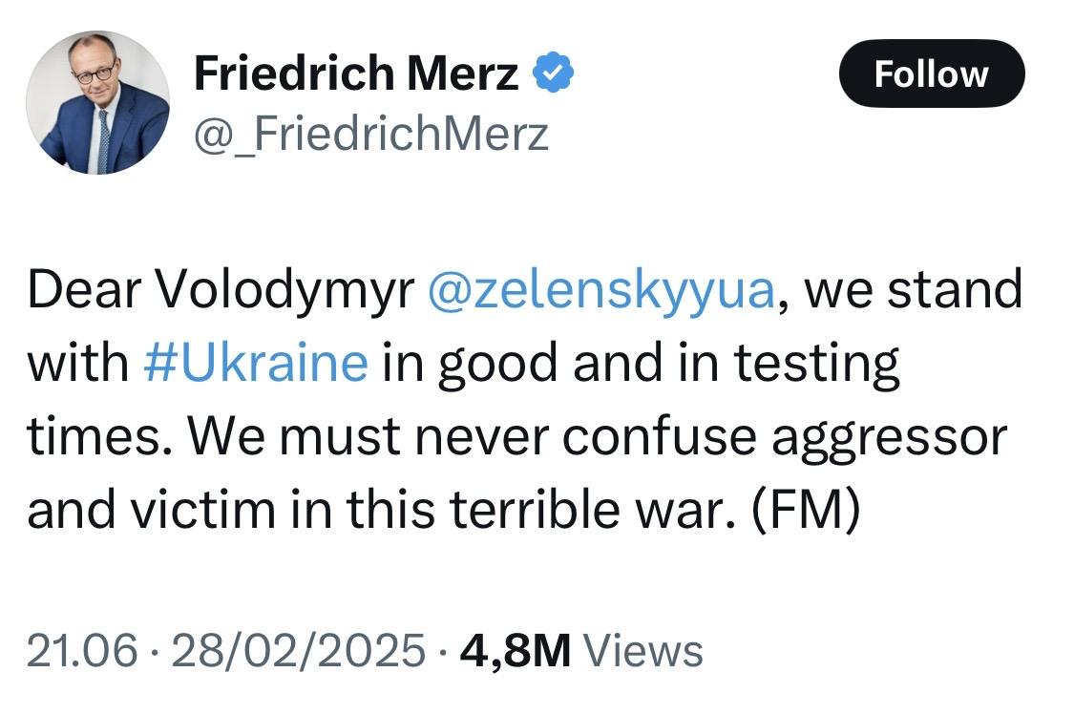Click the Views label
Viewport: 1074px width, 714px height.
(642, 651)
